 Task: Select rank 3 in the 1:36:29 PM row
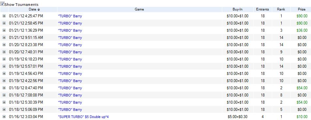pyautogui.click(x=281, y=30)
